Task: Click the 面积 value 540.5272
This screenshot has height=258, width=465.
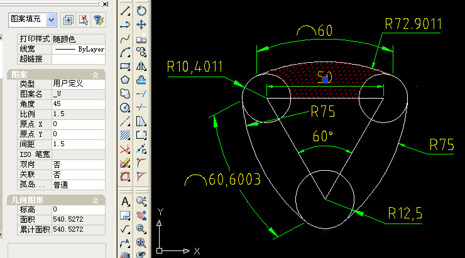Action: 79,220
